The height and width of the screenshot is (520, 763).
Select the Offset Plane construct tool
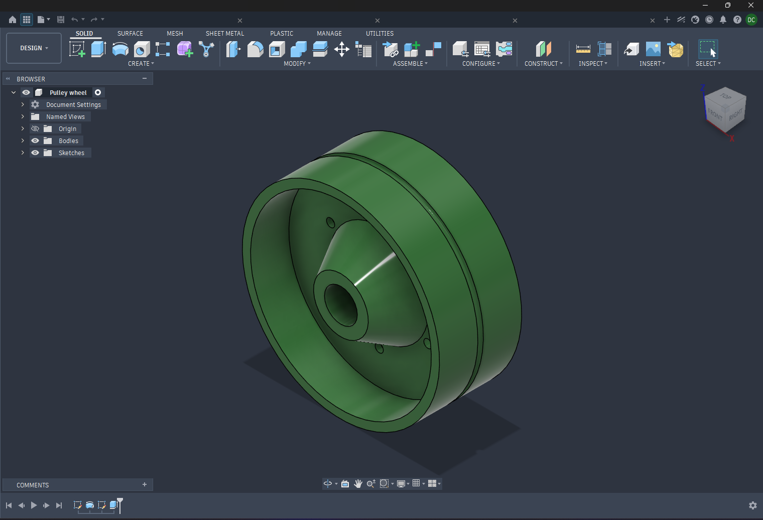[x=544, y=49]
